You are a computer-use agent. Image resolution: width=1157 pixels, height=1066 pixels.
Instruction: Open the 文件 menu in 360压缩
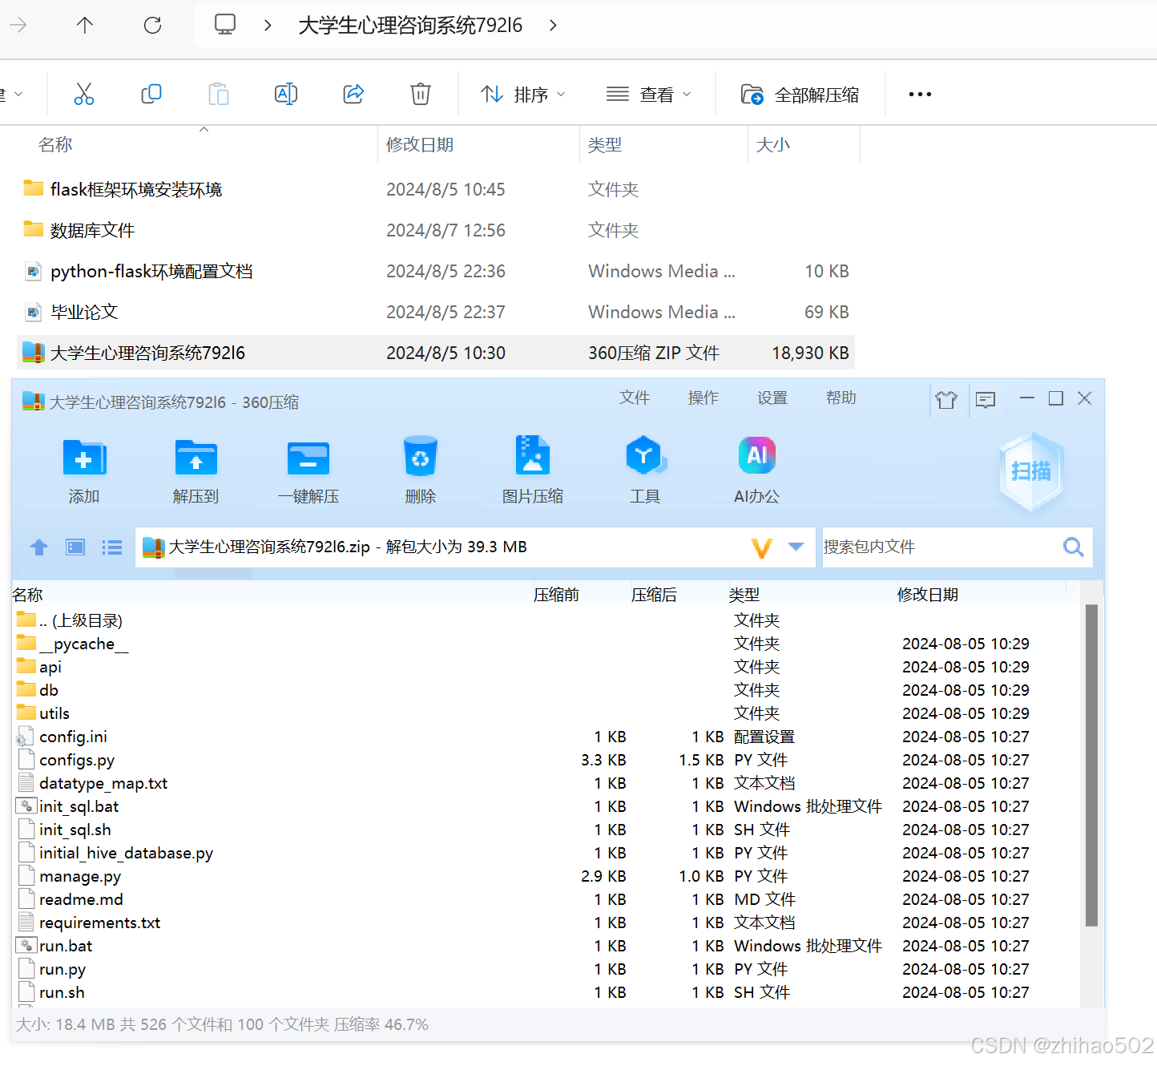[635, 398]
